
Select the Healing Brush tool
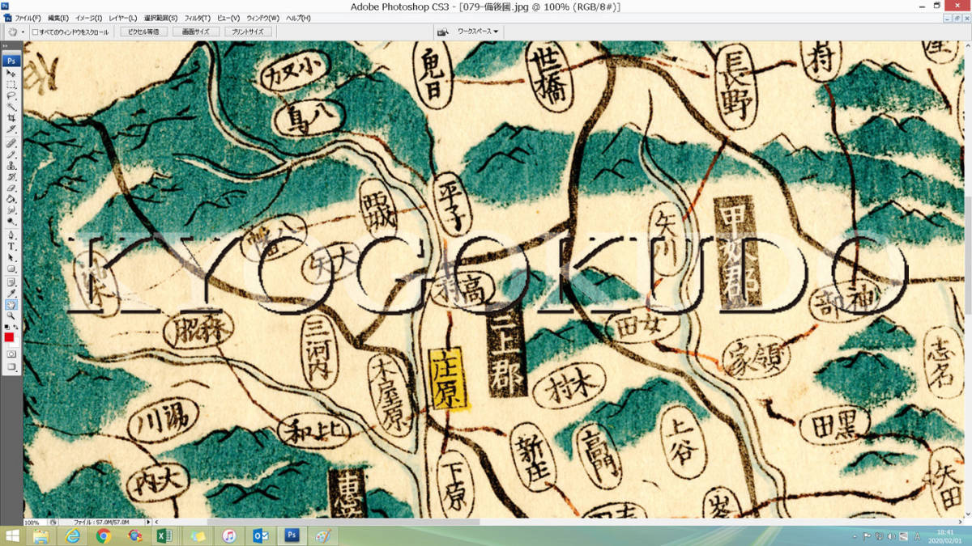point(11,142)
